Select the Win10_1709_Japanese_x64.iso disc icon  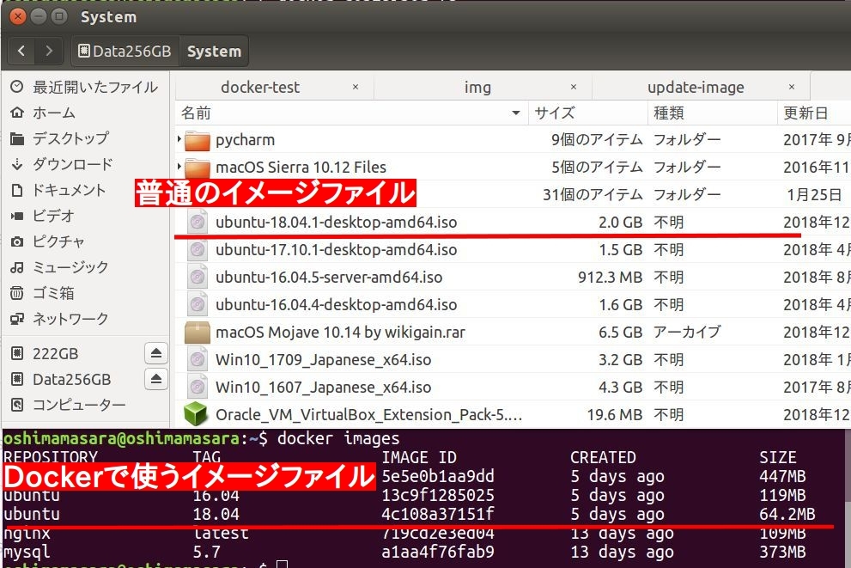(198, 359)
